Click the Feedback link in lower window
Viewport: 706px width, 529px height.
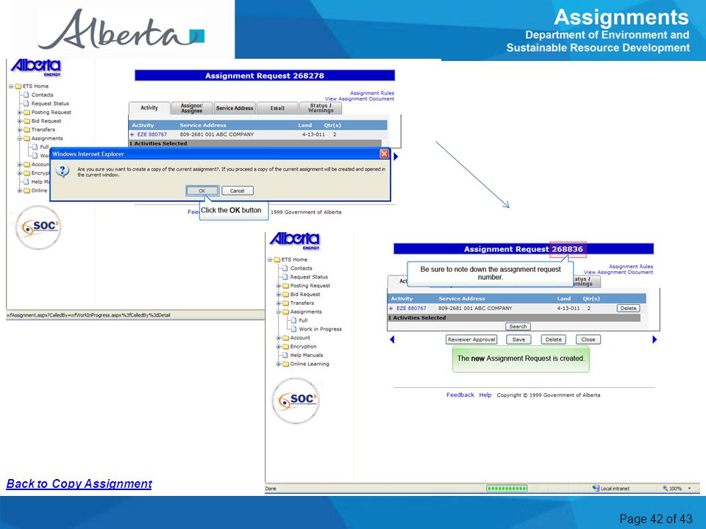pyautogui.click(x=460, y=395)
